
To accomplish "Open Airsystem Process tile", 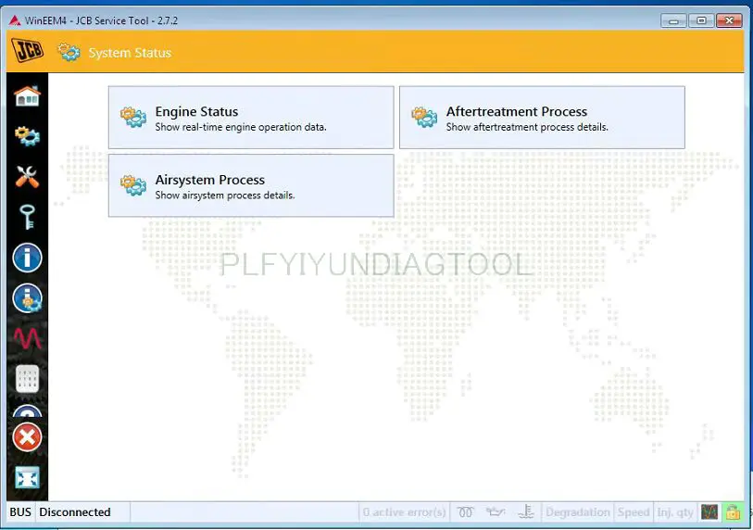I will (x=251, y=186).
